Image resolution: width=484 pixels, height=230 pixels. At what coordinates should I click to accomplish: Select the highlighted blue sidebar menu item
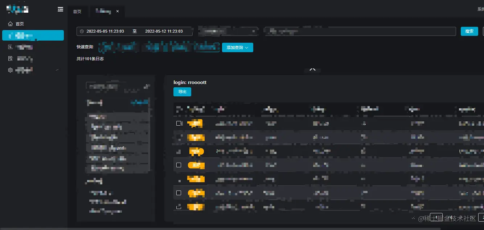pyautogui.click(x=33, y=35)
